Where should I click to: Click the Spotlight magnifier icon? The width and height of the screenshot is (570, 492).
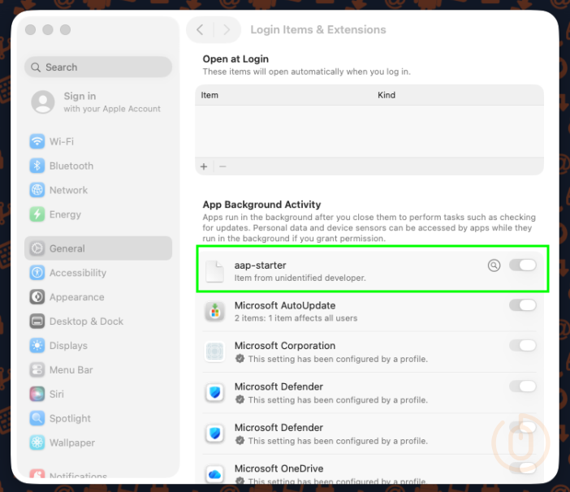pyautogui.click(x=37, y=419)
